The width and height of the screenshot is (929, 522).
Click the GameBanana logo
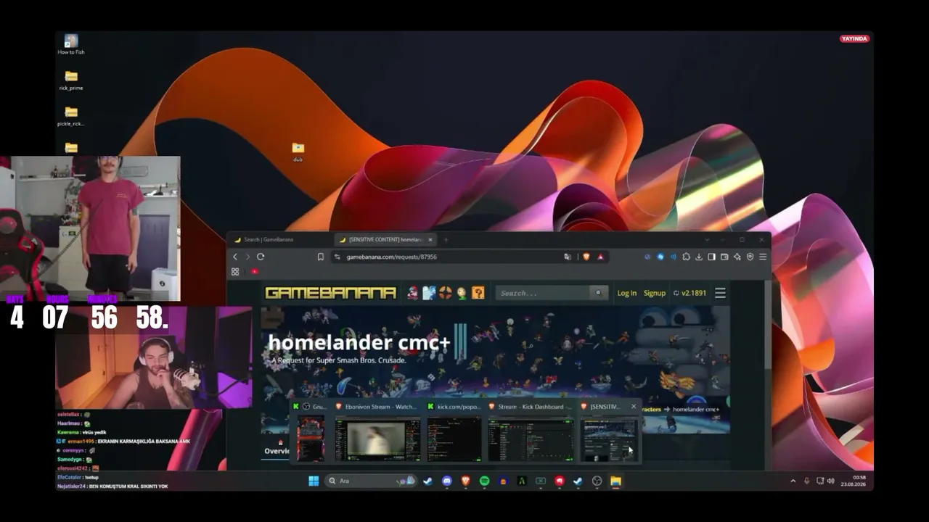[x=330, y=293]
